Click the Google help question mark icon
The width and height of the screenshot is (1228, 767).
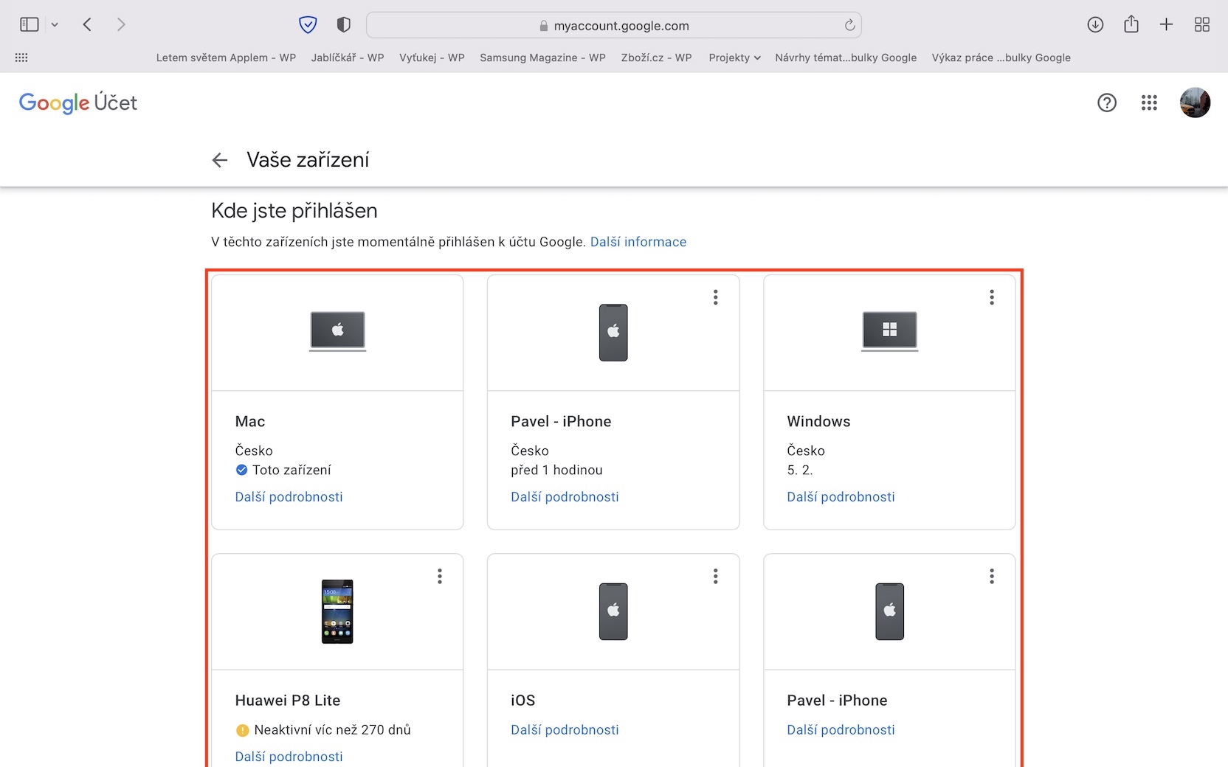(1107, 103)
